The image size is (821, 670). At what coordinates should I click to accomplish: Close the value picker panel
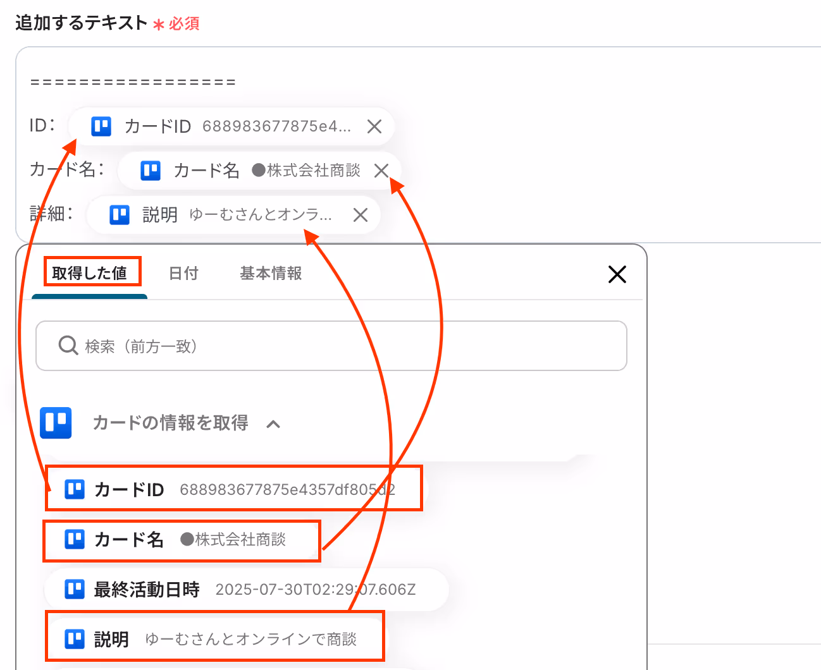coord(617,274)
